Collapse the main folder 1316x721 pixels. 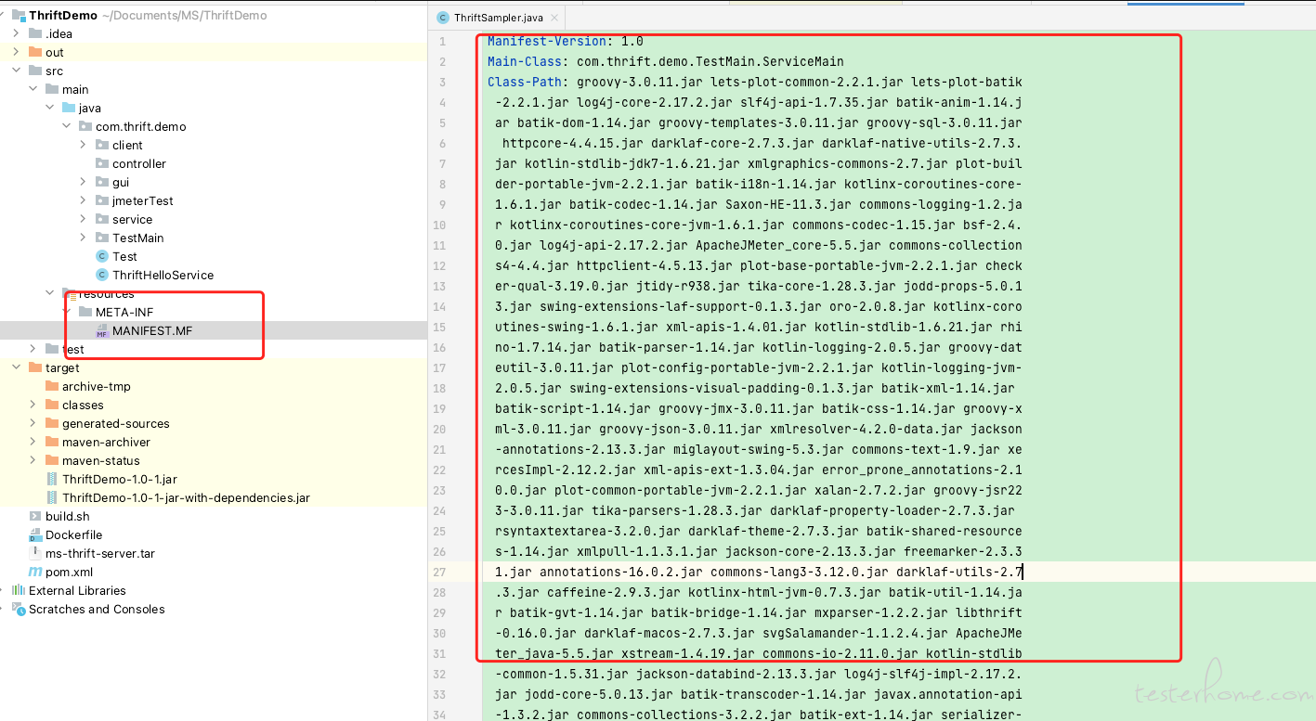34,89
